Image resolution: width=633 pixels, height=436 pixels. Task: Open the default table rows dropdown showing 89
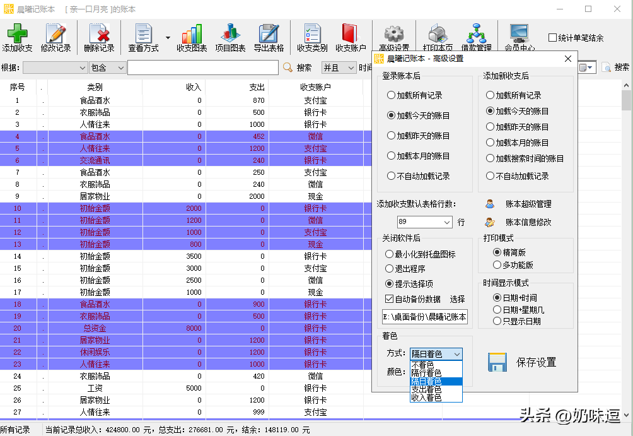pos(424,222)
